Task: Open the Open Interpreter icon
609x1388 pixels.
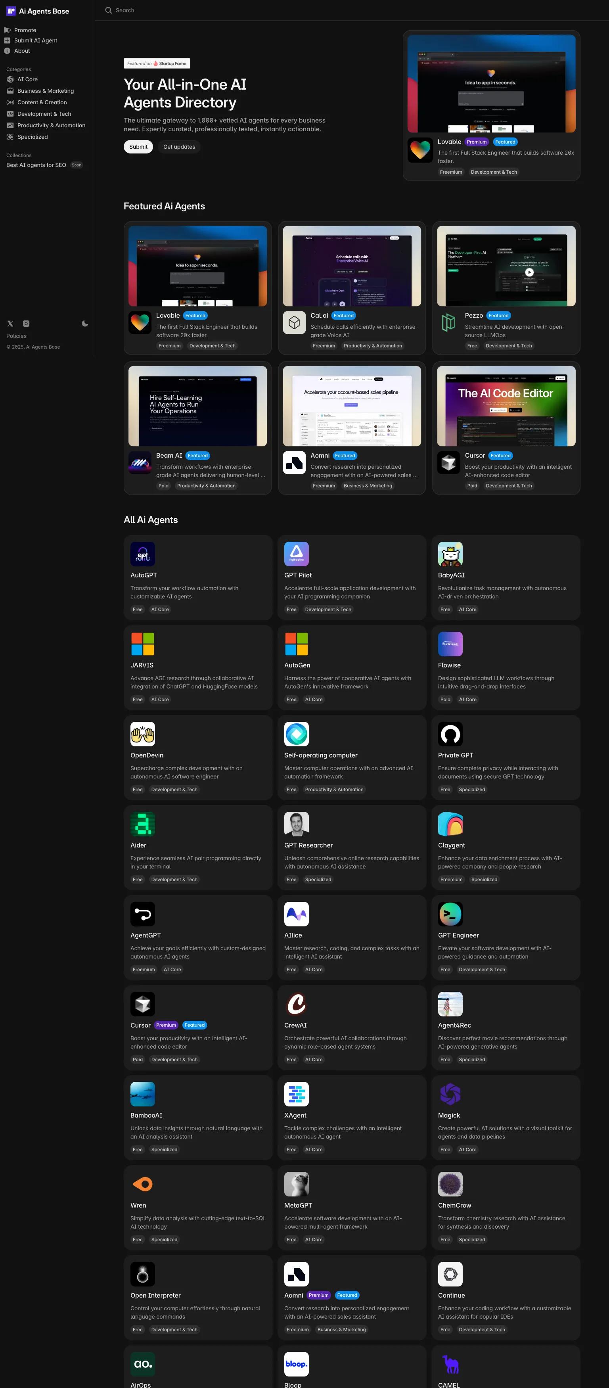Action: [x=143, y=1274]
